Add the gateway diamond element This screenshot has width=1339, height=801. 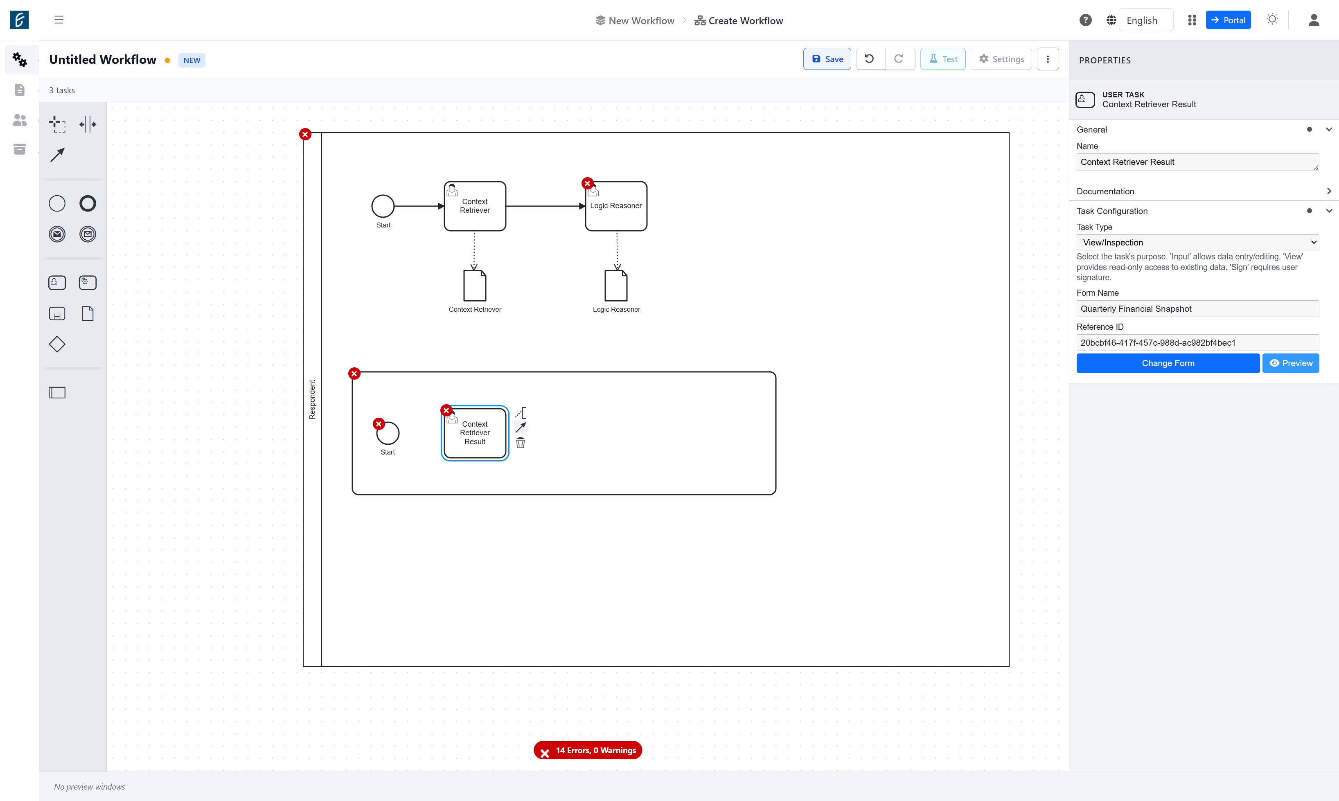57,344
